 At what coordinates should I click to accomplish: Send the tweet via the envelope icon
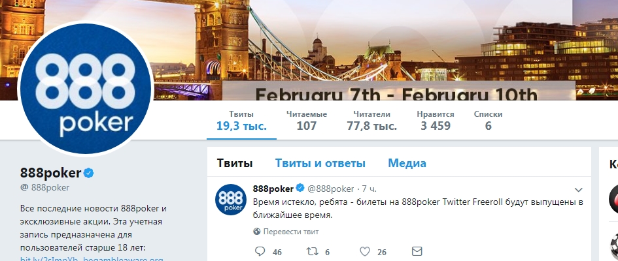click(x=417, y=251)
